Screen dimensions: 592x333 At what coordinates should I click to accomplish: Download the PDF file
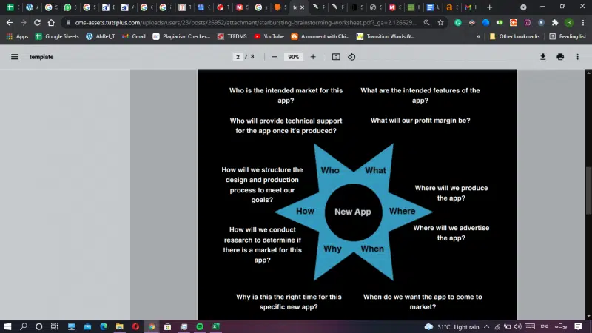pyautogui.click(x=542, y=57)
